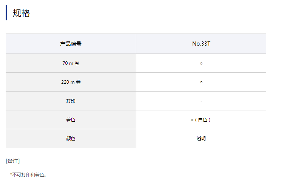The image size is (304, 185).
Task: Click 不可 in the remark note
Action: pos(17,175)
